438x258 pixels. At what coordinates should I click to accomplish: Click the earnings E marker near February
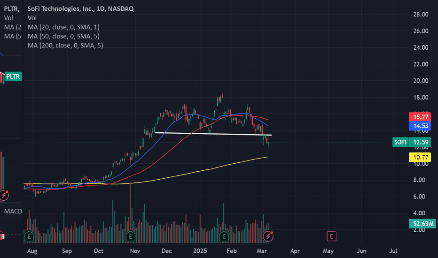224,237
